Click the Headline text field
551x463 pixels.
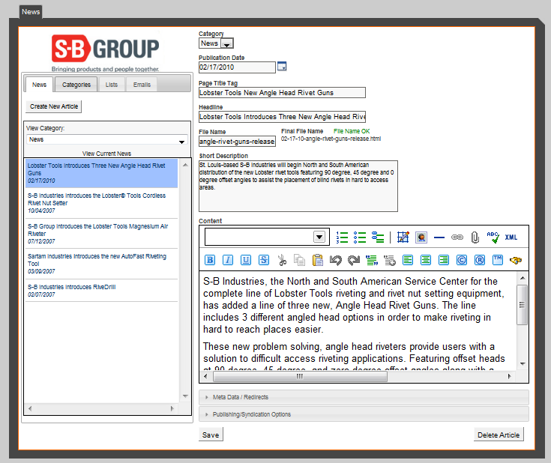pyautogui.click(x=282, y=117)
